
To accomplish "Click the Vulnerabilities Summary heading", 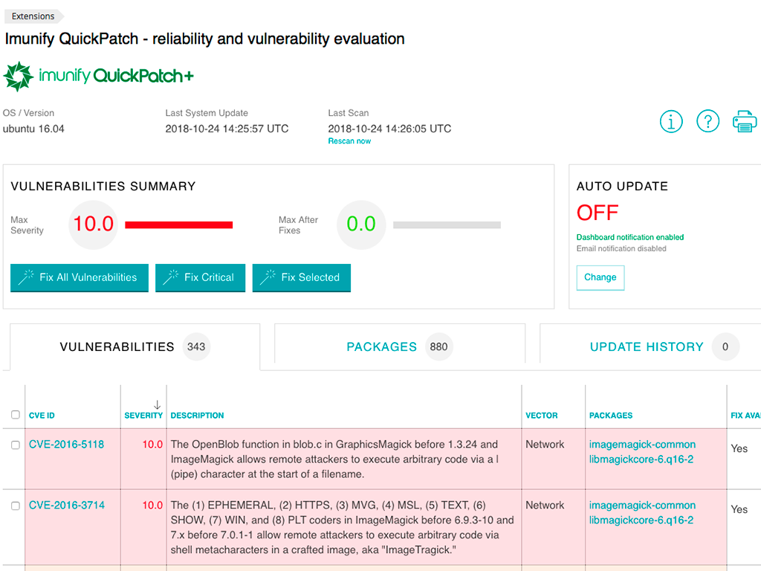I will tap(103, 187).
